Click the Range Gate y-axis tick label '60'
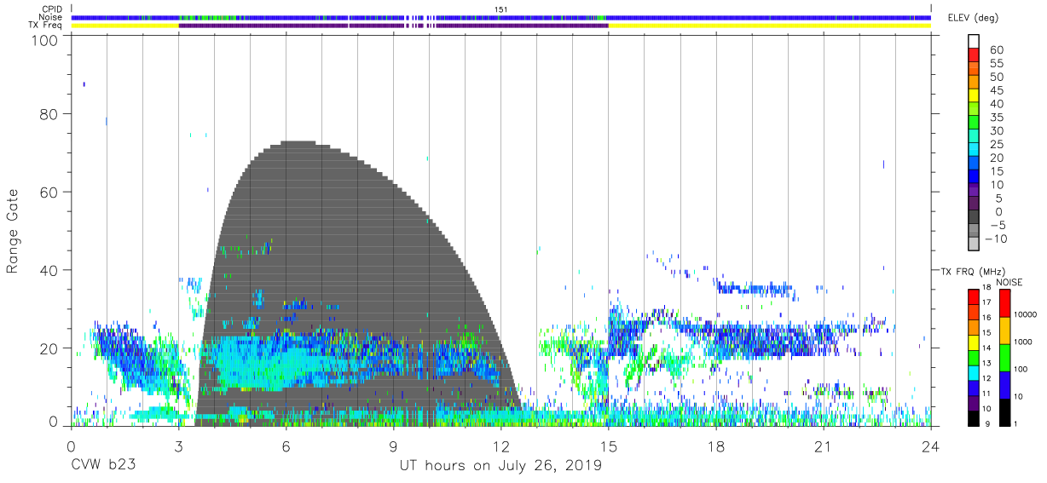The image size is (1047, 483). [x=49, y=192]
